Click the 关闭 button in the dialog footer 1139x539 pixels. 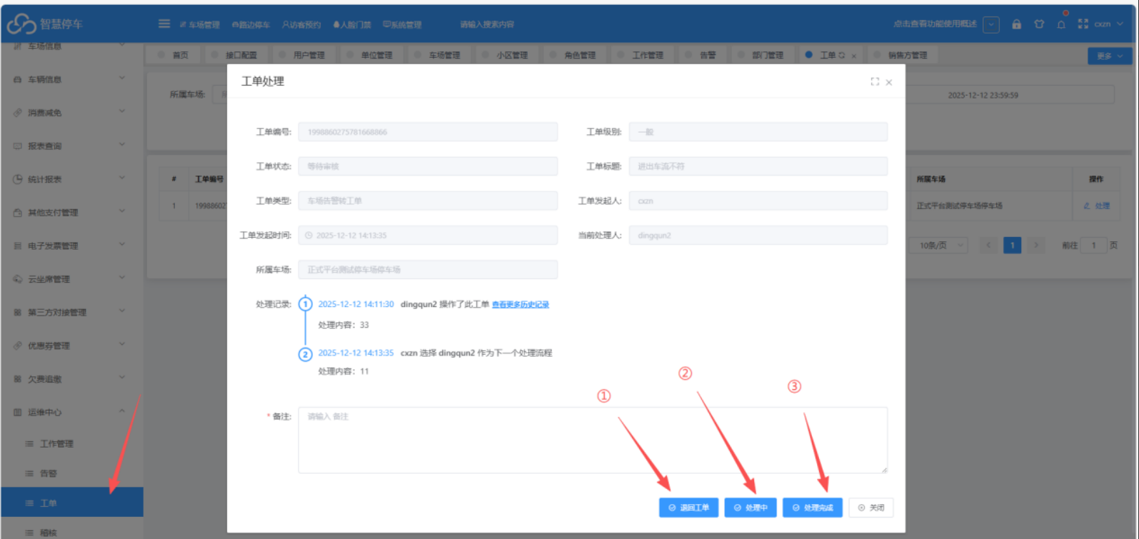(x=871, y=508)
